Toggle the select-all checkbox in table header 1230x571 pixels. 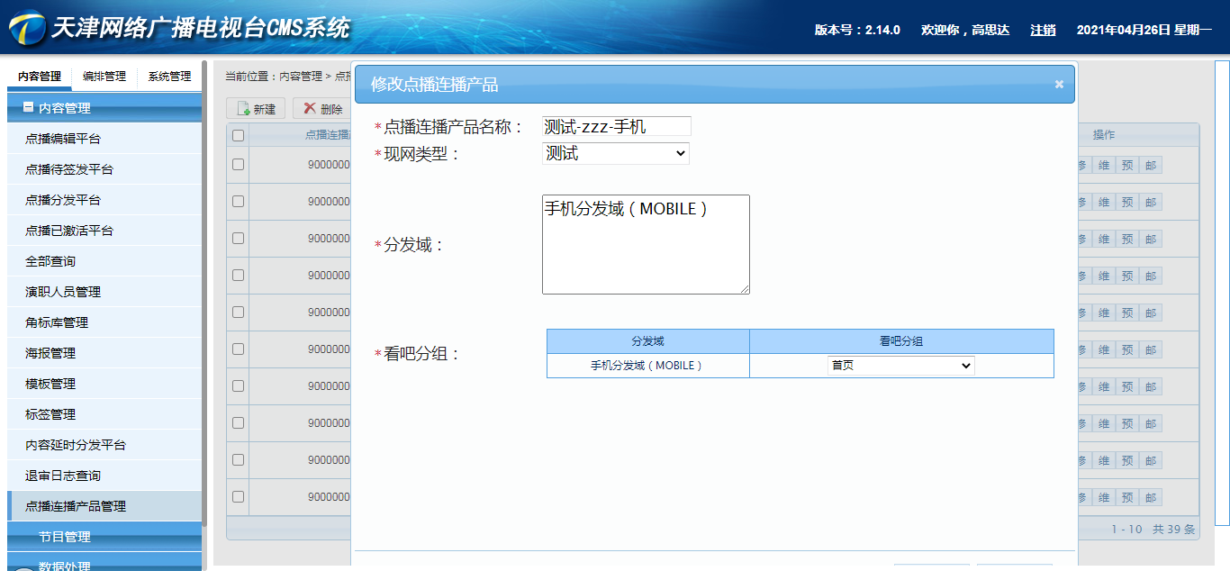tap(238, 136)
